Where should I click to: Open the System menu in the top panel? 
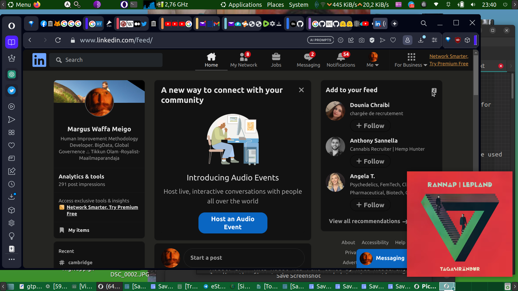(298, 5)
